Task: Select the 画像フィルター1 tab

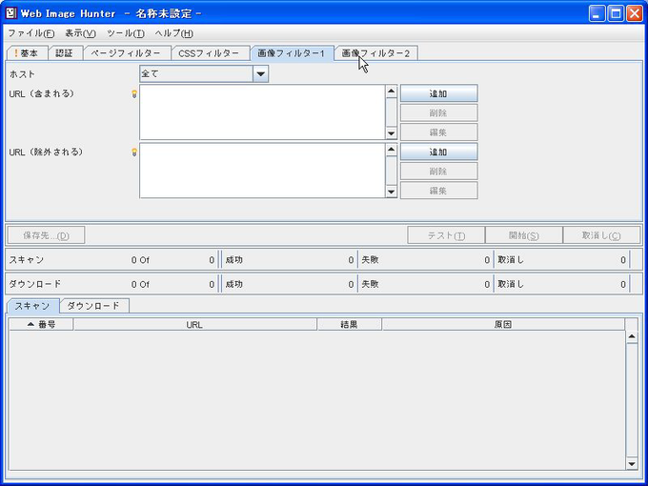Action: (x=292, y=53)
